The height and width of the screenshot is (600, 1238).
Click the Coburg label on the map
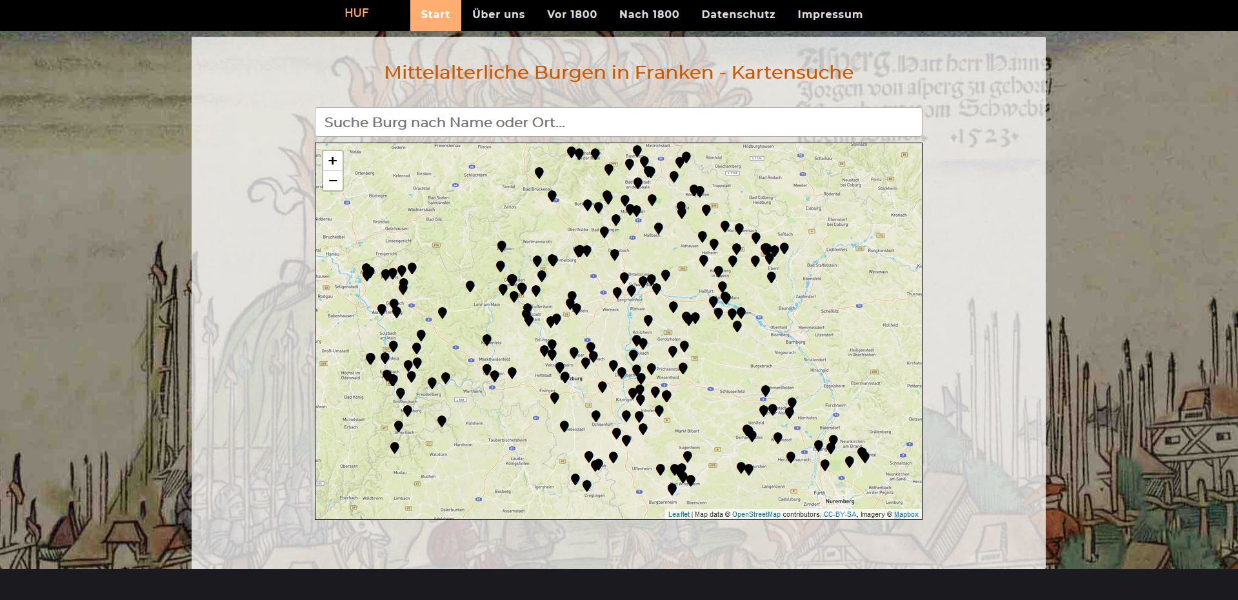point(814,208)
